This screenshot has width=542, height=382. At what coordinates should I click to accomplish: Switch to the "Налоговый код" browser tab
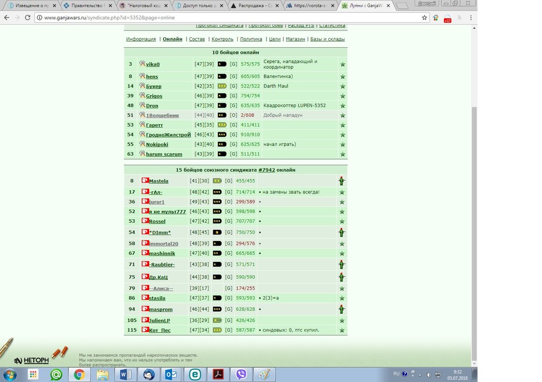(x=144, y=5)
